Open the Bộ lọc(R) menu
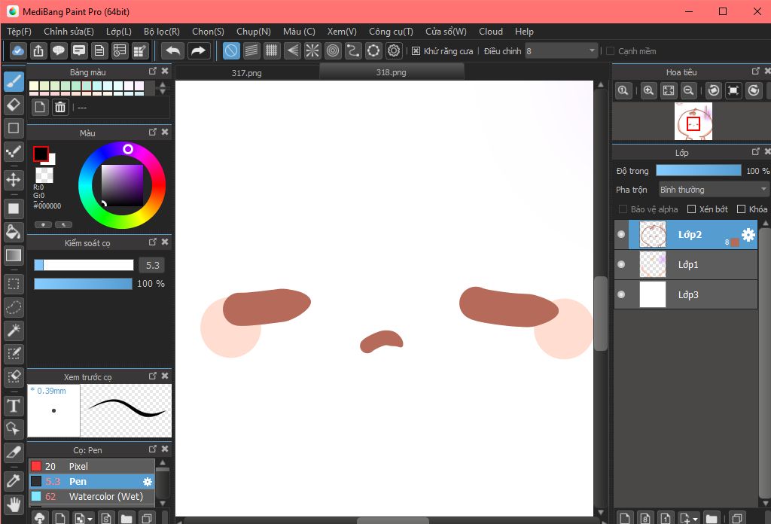This screenshot has height=524, width=771. [161, 32]
